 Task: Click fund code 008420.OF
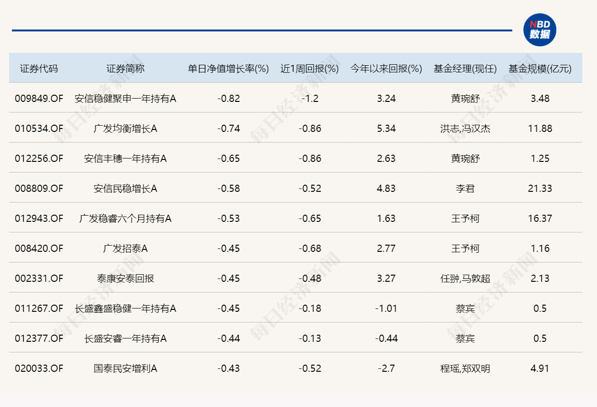(39, 248)
